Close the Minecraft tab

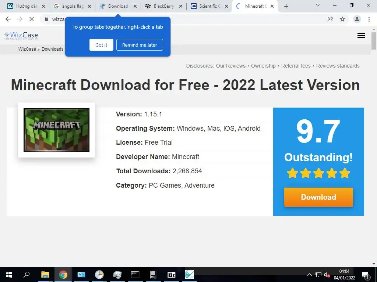pos(272,6)
